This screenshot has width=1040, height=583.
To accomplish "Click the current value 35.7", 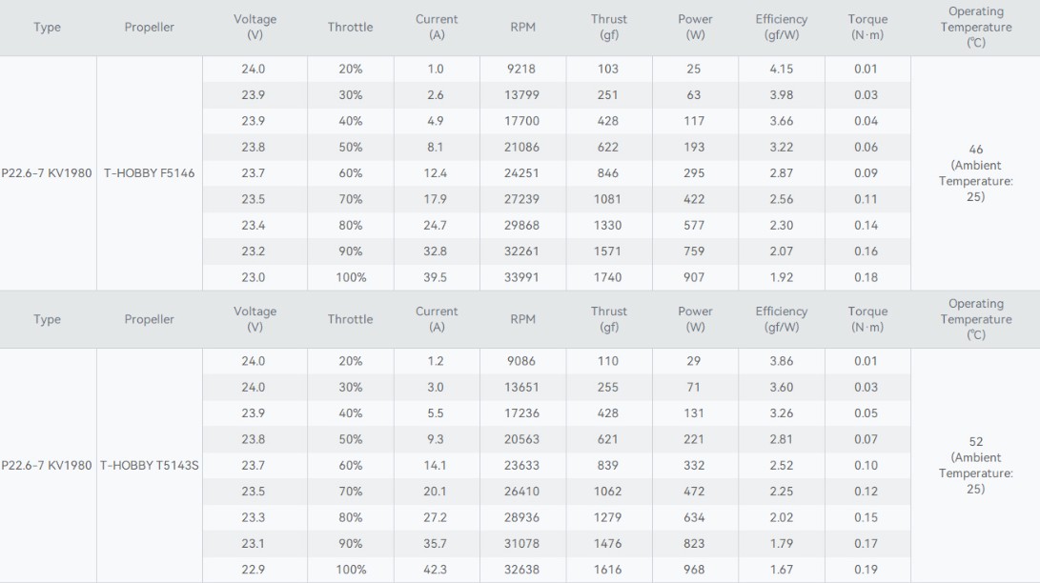I will tap(437, 544).
